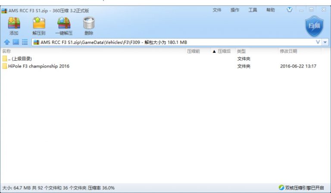This screenshot has width=331, height=193.
Task: Click 双核压缩引擎已开启 status text
Action: pyautogui.click(x=304, y=187)
